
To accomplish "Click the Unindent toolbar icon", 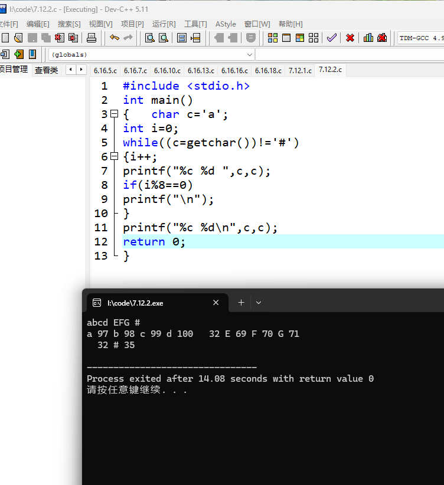I will (x=233, y=38).
